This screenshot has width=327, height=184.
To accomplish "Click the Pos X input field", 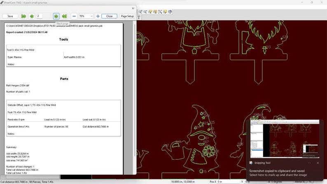I will (x=228, y=182).
